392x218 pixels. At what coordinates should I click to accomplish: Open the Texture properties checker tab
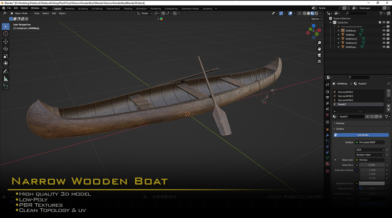pyautogui.click(x=327, y=171)
